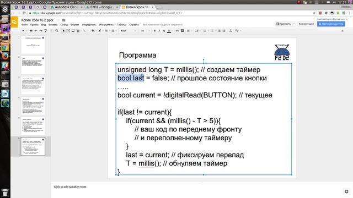Image resolution: width=353 pixels, height=198 pixels.
Task: Click the undo arrow
Action: 36,31
